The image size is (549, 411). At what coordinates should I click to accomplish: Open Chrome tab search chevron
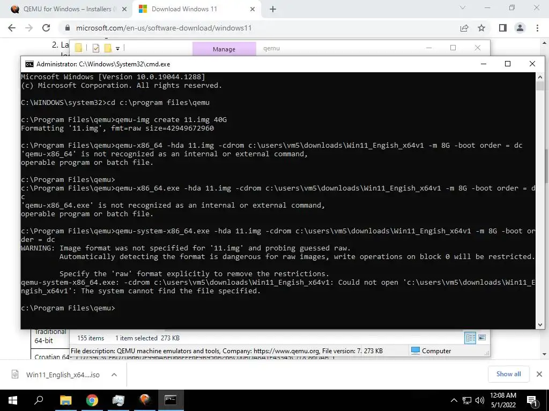click(x=463, y=7)
